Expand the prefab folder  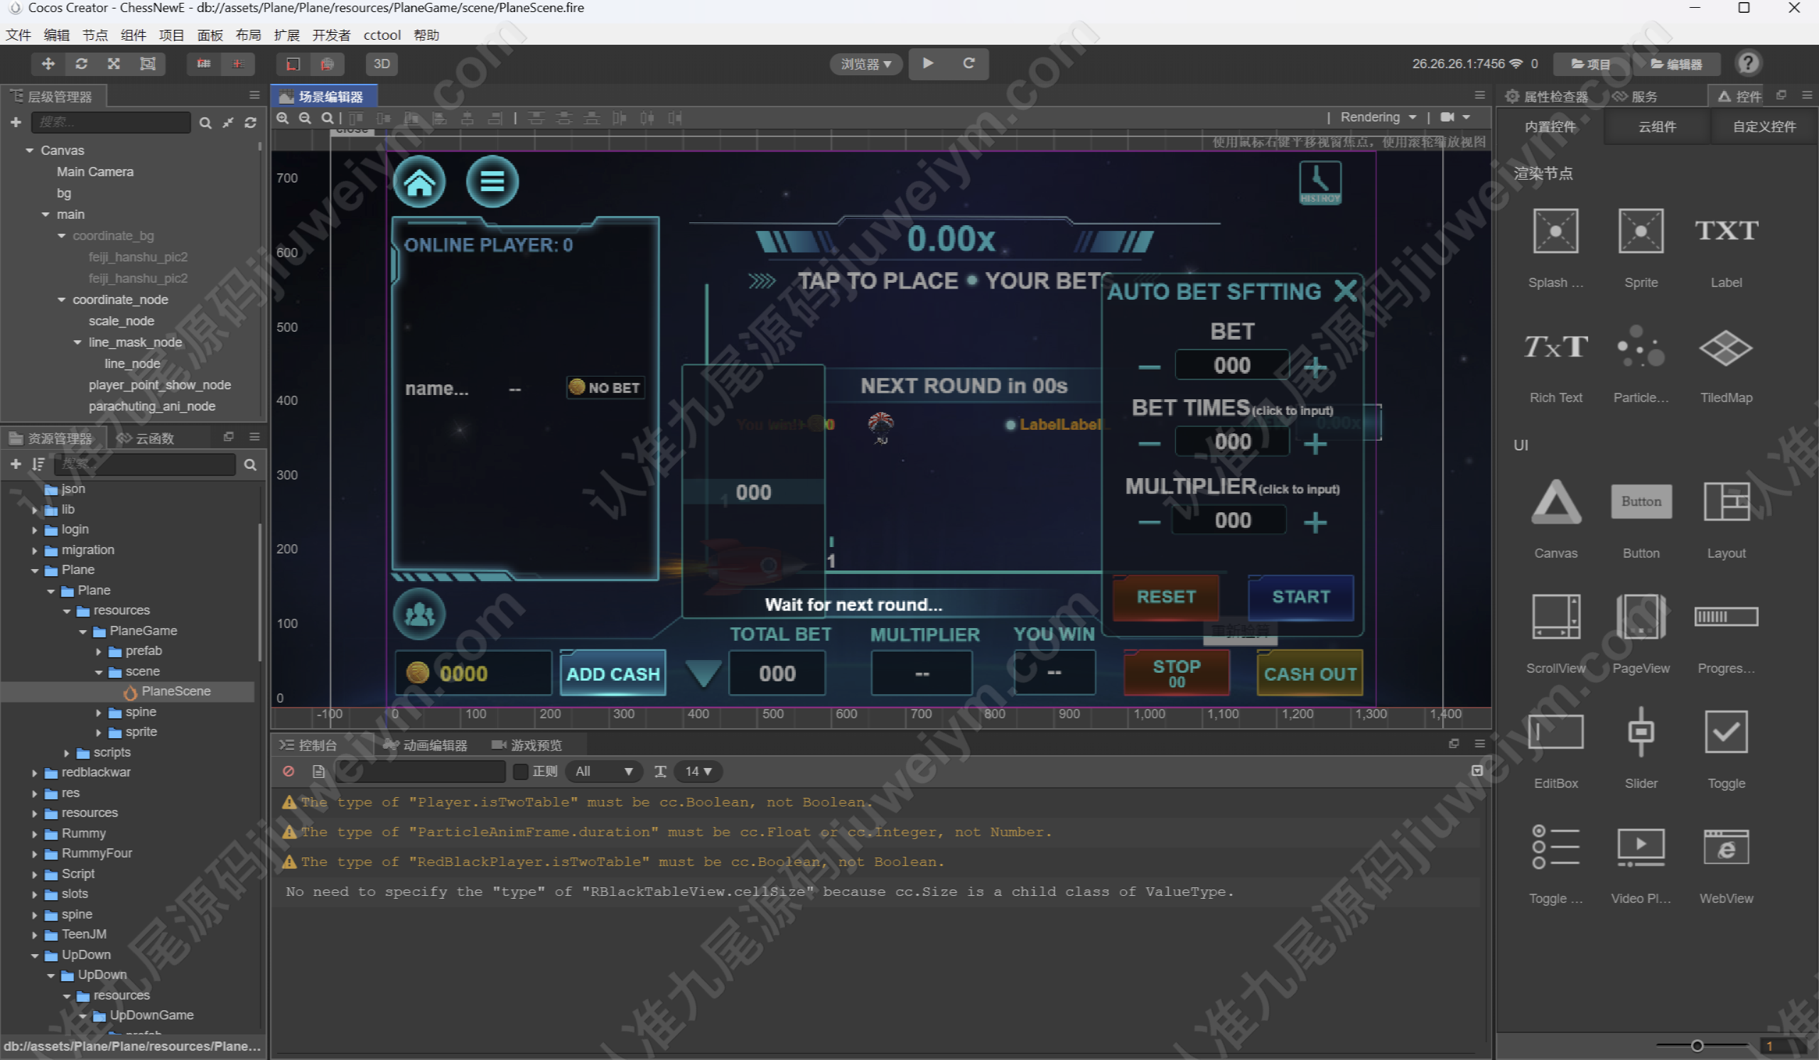click(99, 651)
